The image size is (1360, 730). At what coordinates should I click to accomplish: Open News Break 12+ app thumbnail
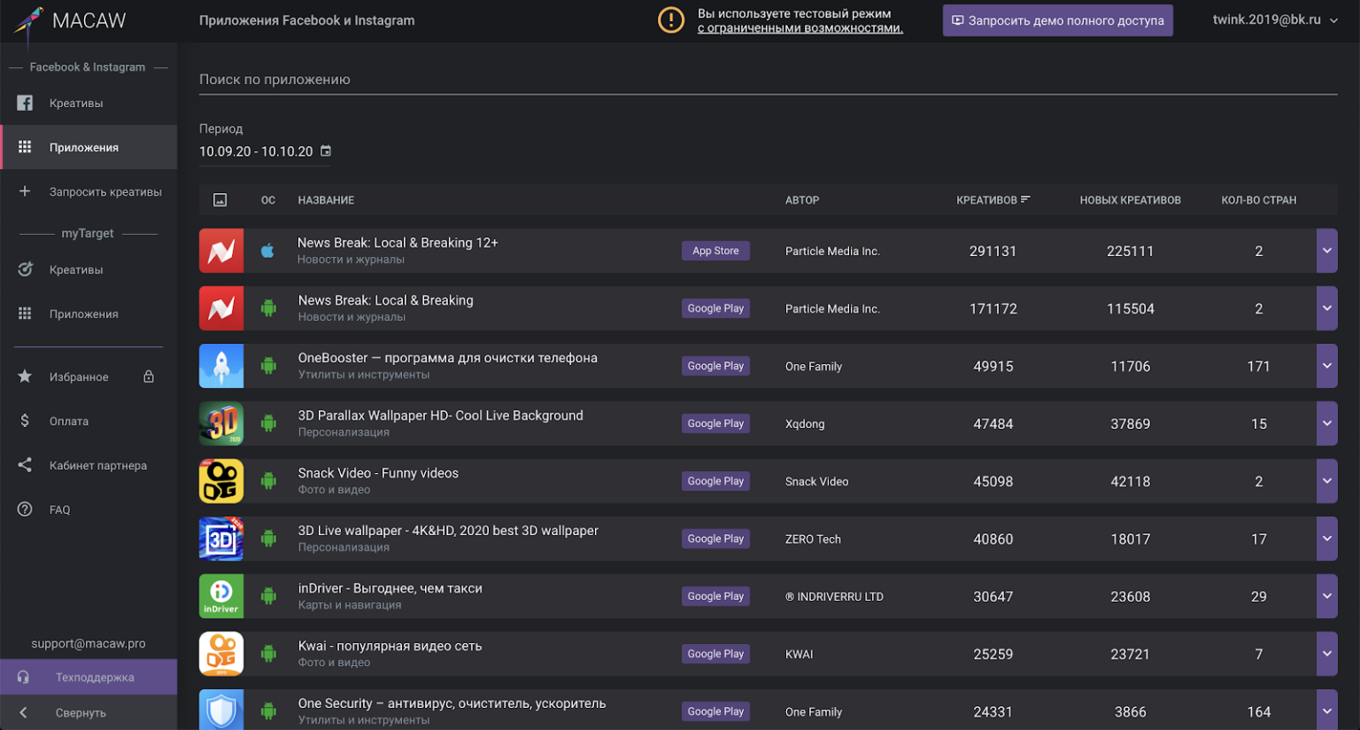tap(221, 251)
